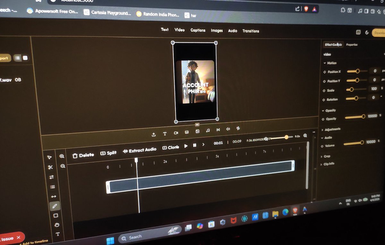Select the rectangle shape tool
Image resolution: width=385 pixels, height=245 pixels.
coord(56,215)
